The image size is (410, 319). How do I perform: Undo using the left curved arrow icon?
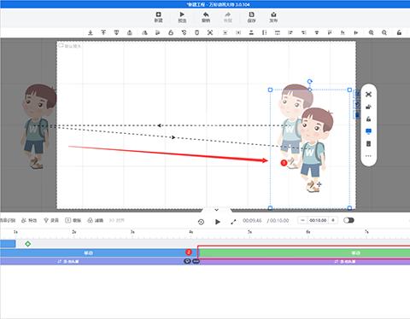coord(206,14)
